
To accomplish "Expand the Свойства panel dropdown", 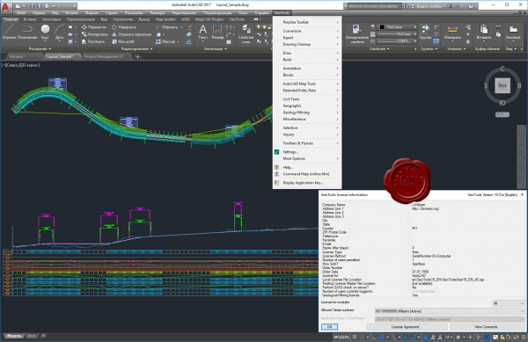I will 378,48.
